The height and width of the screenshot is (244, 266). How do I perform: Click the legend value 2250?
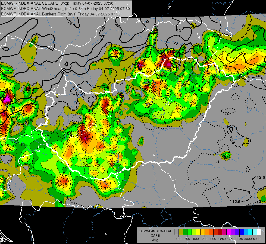pyautogui.click(x=239, y=239)
